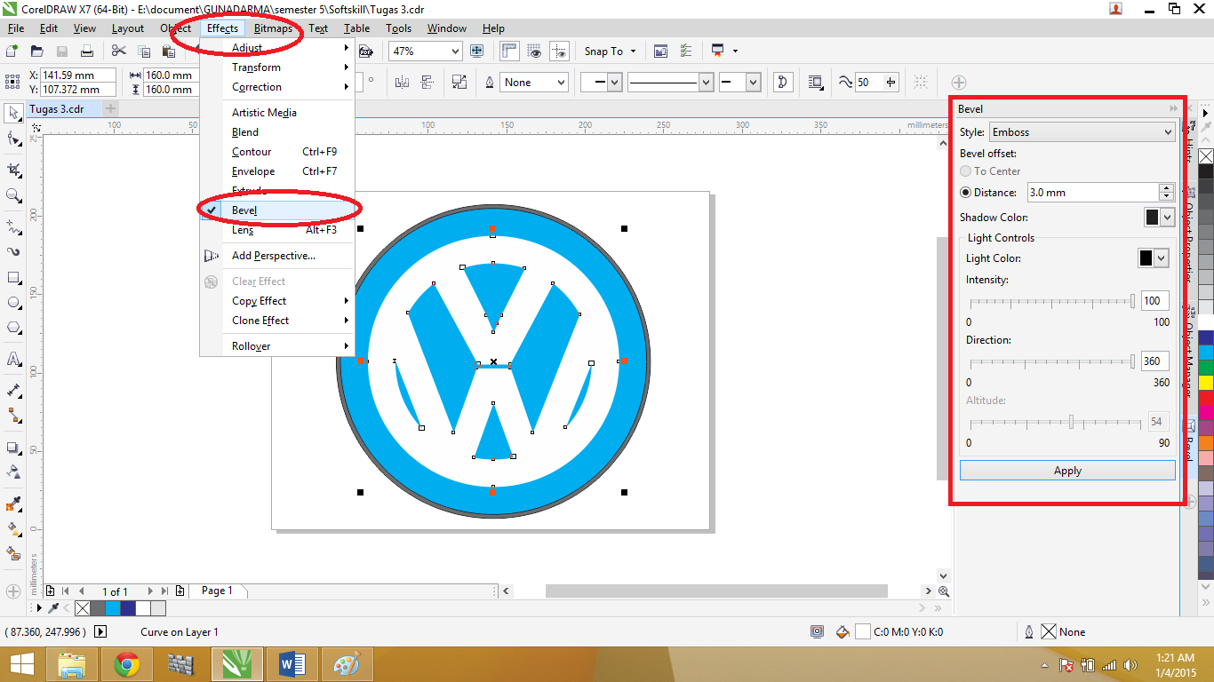
Task: Open Google Chrome from taskbar
Action: coord(127,664)
